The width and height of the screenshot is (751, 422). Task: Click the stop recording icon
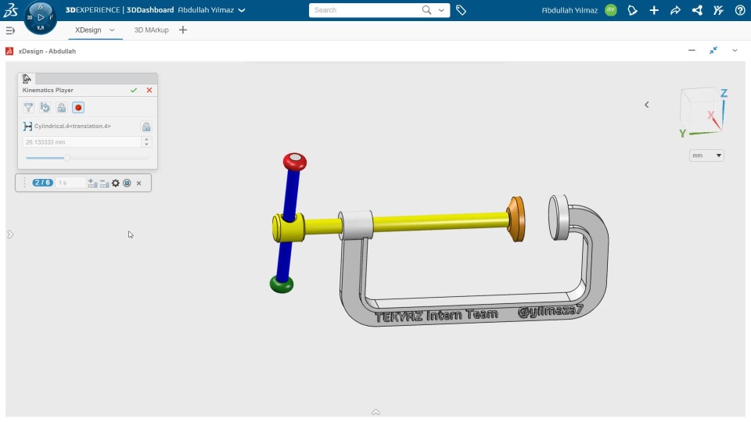tap(127, 183)
